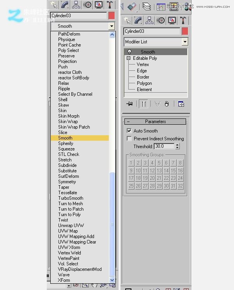This screenshot has width=234, height=290.
Task: Click smoothing group button 20
Action: point(152,178)
